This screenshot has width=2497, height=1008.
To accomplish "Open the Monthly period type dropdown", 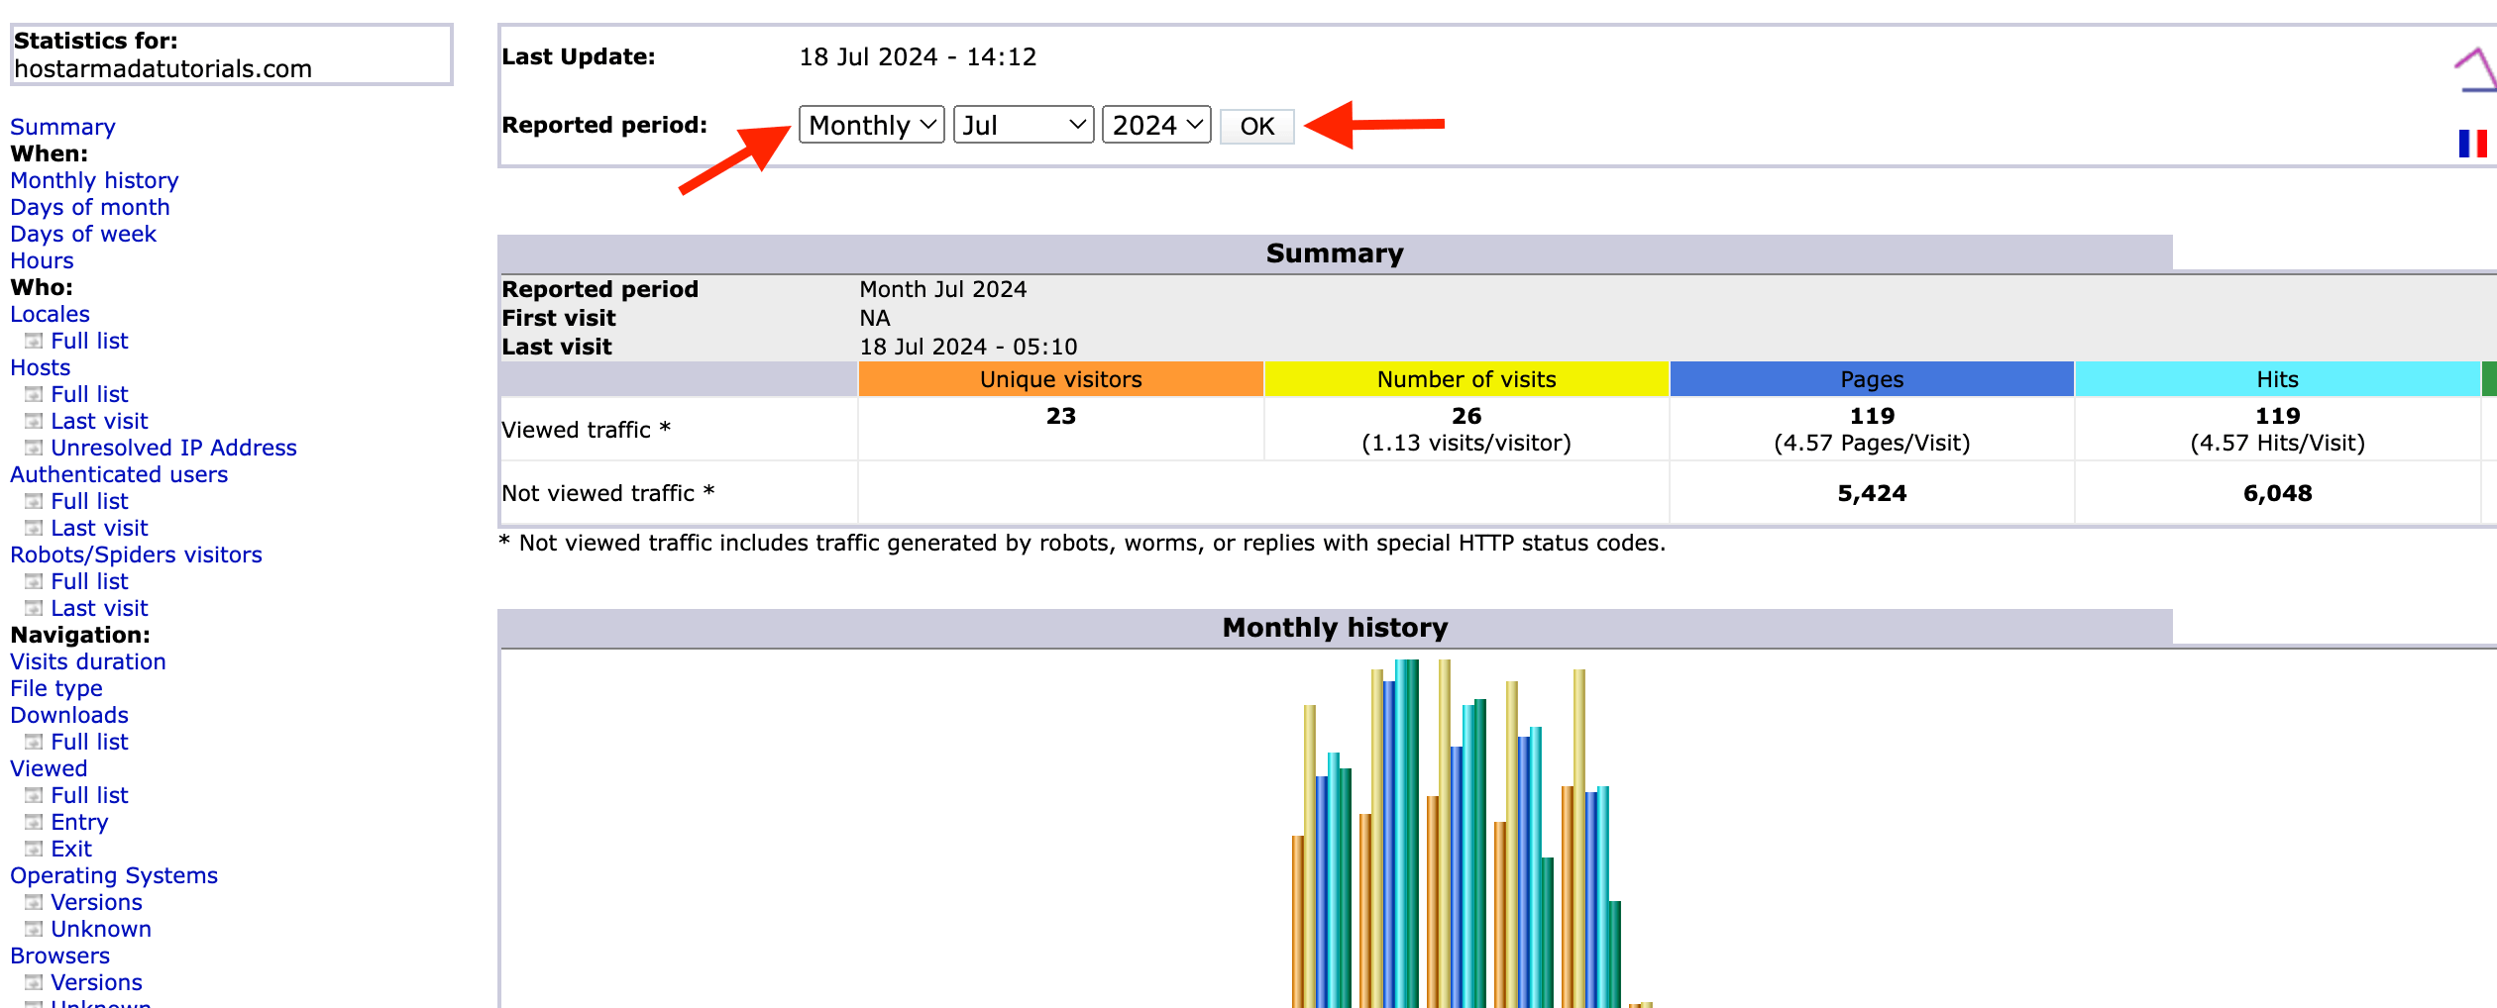I will click(x=871, y=126).
